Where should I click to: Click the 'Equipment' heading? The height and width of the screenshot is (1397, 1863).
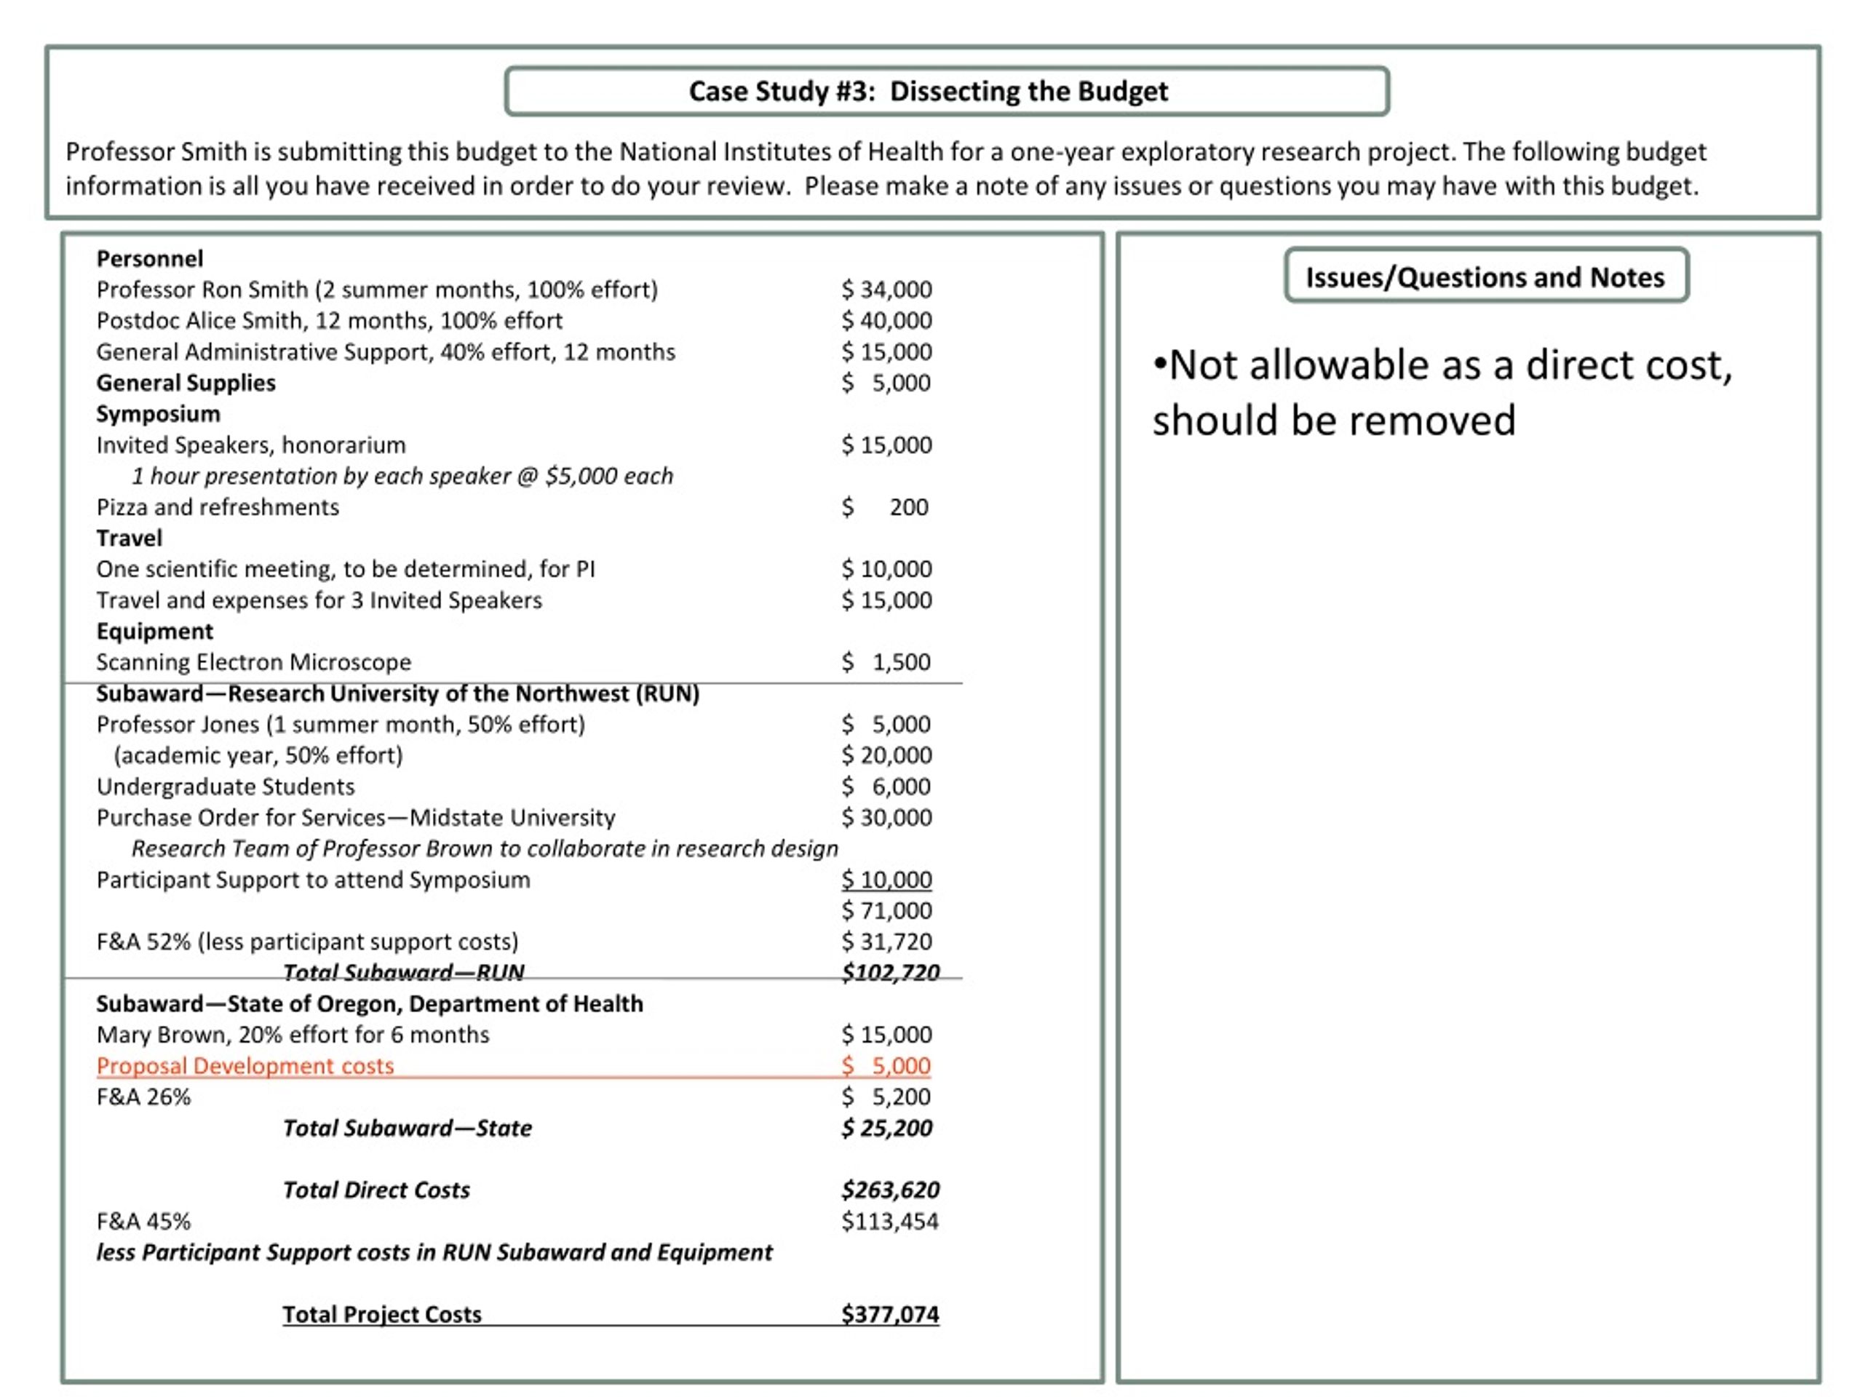(x=154, y=632)
